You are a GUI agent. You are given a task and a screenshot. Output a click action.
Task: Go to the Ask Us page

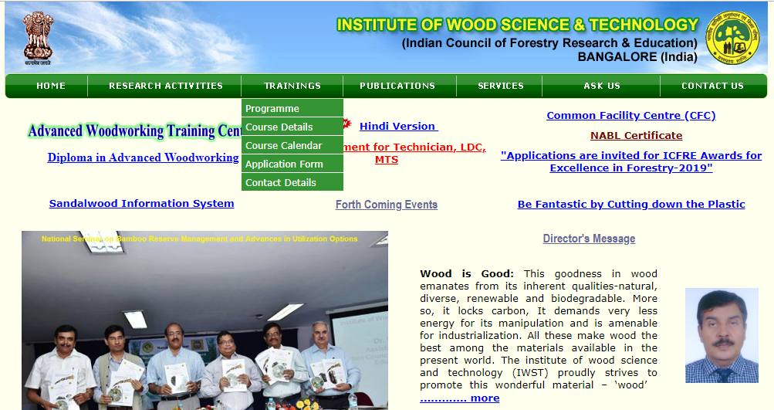coord(602,86)
